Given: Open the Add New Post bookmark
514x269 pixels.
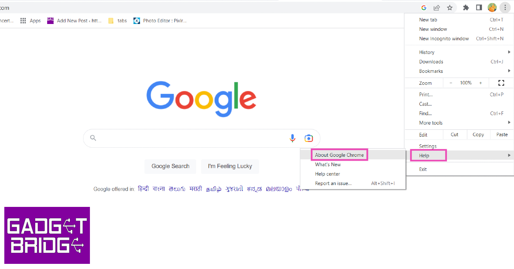Looking at the screenshot, I should click(x=75, y=21).
